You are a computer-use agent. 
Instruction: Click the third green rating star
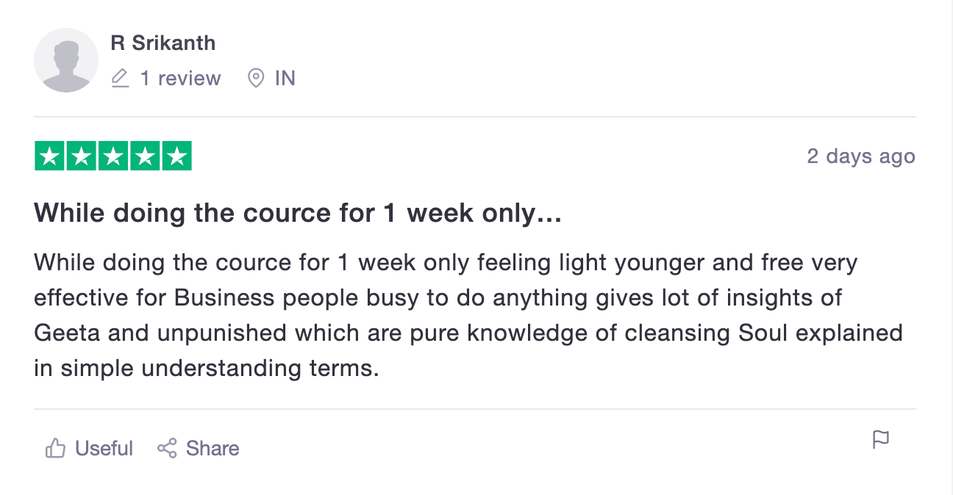click(113, 156)
